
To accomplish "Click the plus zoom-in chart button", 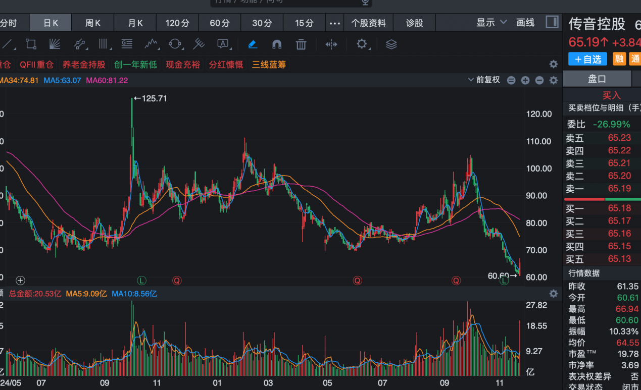I will [x=525, y=80].
